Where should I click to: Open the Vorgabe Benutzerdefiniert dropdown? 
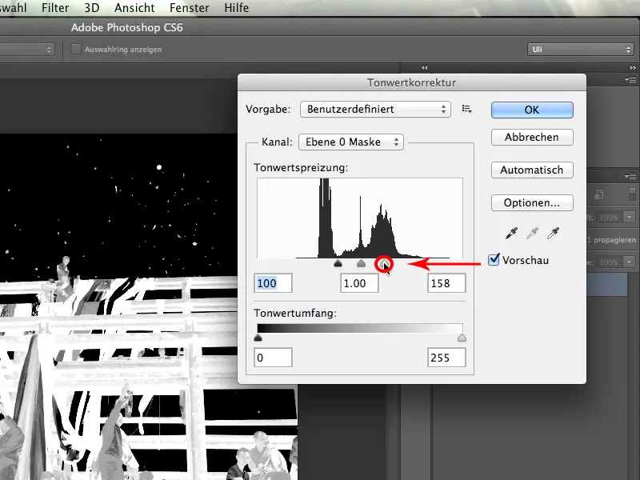click(x=375, y=110)
